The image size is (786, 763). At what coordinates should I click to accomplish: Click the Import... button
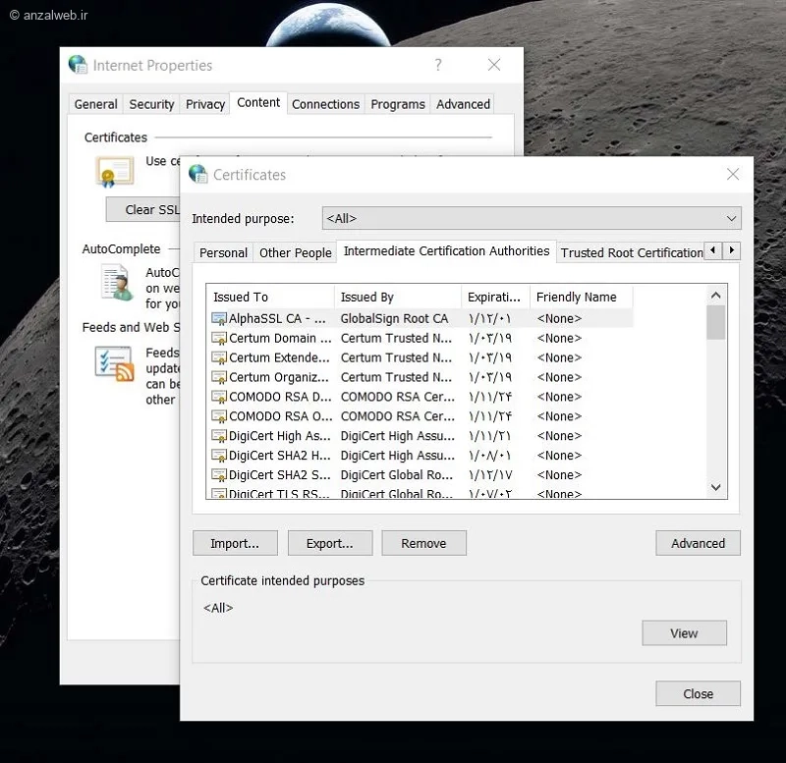pos(235,543)
